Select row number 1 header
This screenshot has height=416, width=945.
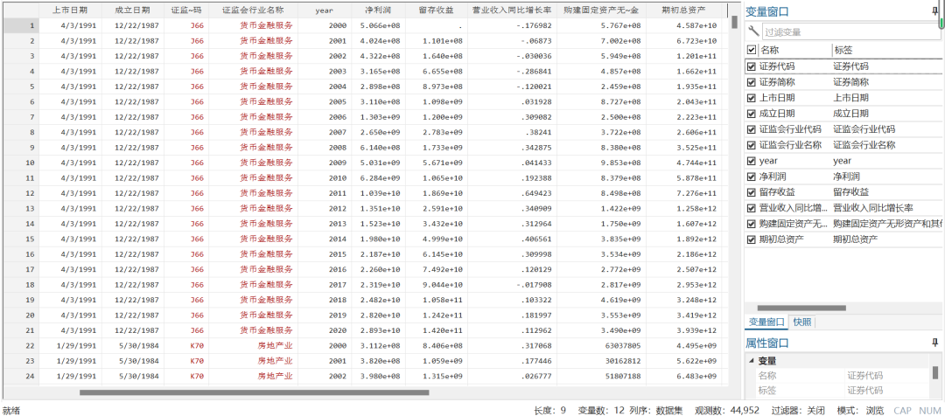(22, 25)
